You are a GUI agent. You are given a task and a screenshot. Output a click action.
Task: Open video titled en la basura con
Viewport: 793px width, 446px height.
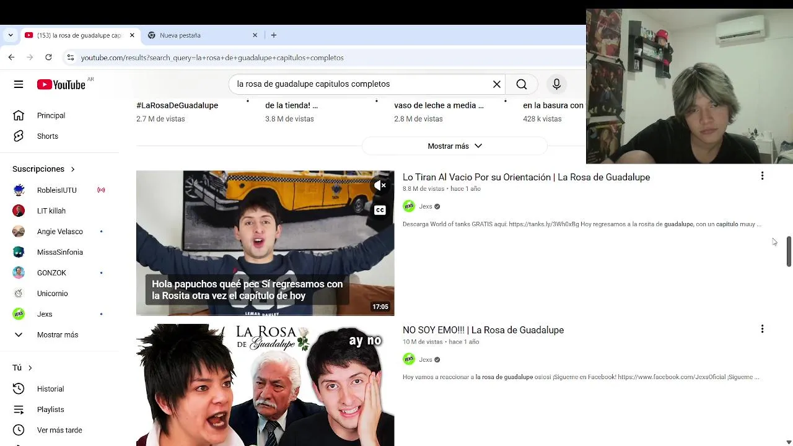tap(553, 105)
